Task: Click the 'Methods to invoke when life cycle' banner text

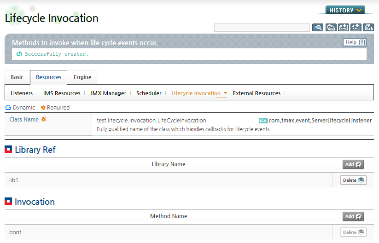Action: pos(85,43)
